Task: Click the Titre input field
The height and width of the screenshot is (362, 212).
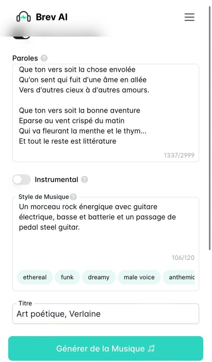Action: [x=106, y=314]
